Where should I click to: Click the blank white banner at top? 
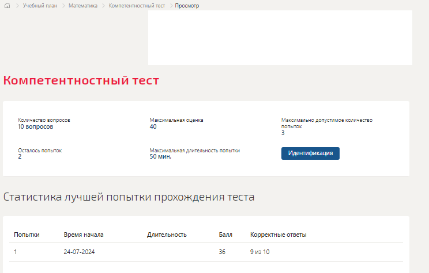[x=280, y=37]
